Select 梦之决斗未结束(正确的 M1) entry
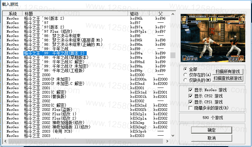Screen dimensions: 252x147 (86, 44)
